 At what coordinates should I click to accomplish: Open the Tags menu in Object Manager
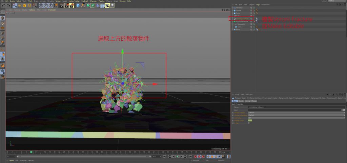coord(258,4)
